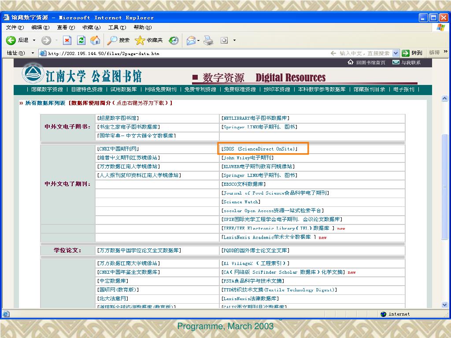Open the CNKI中国期刊网 link
Image resolution: width=451 pixels, height=338 pixels.
click(118, 149)
